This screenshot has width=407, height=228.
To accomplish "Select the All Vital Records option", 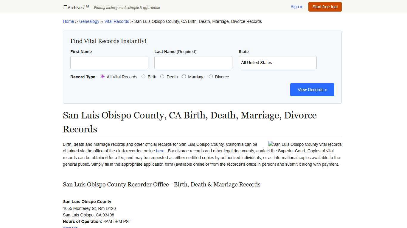I will [102, 76].
